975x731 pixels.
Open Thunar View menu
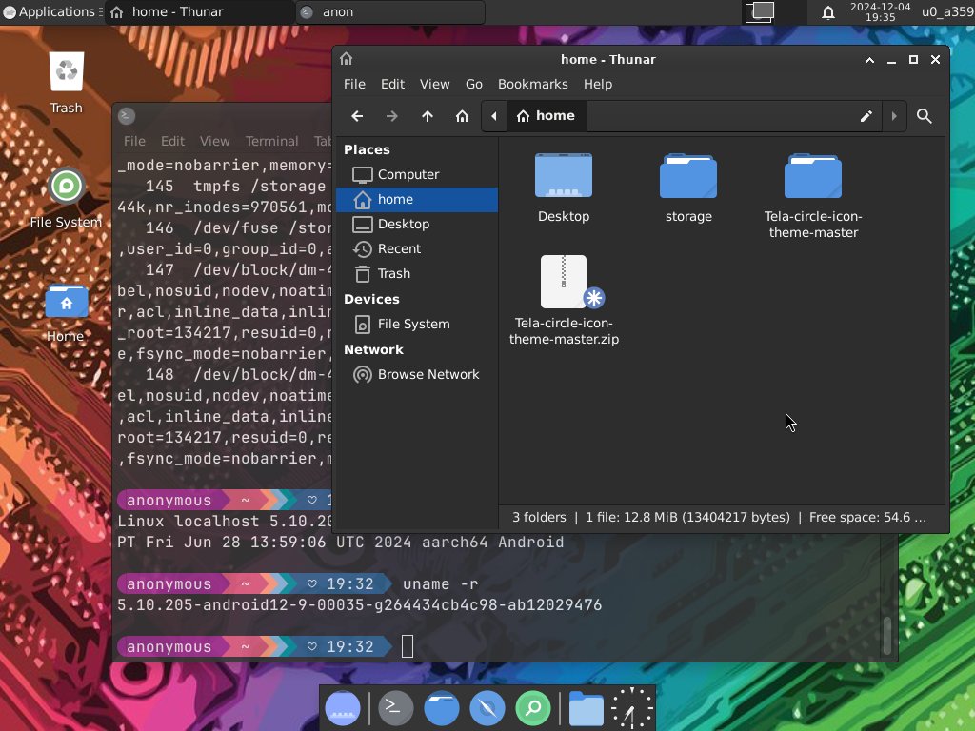tap(434, 84)
